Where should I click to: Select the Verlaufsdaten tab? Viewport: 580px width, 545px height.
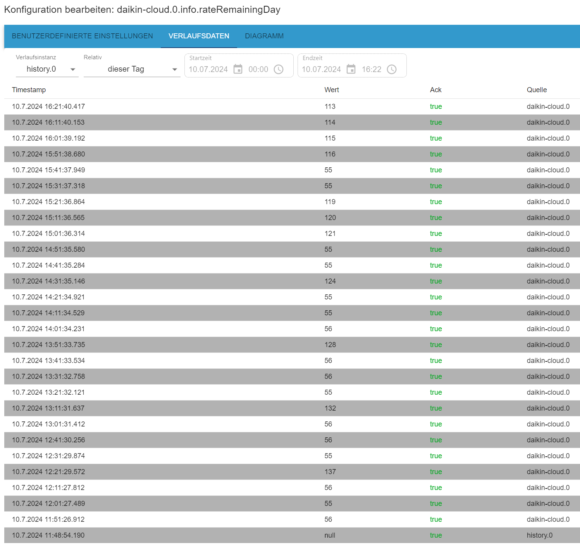(x=199, y=36)
